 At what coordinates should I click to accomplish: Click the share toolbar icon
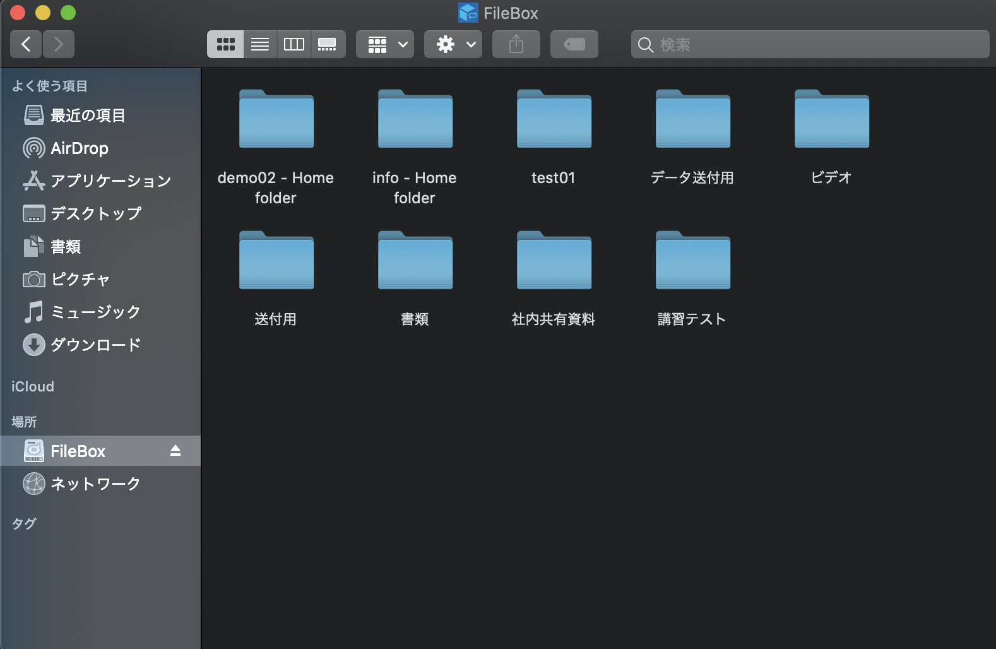tap(516, 44)
